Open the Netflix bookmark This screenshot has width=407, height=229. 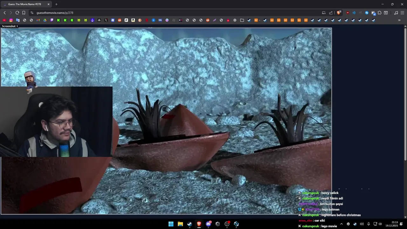point(147,20)
